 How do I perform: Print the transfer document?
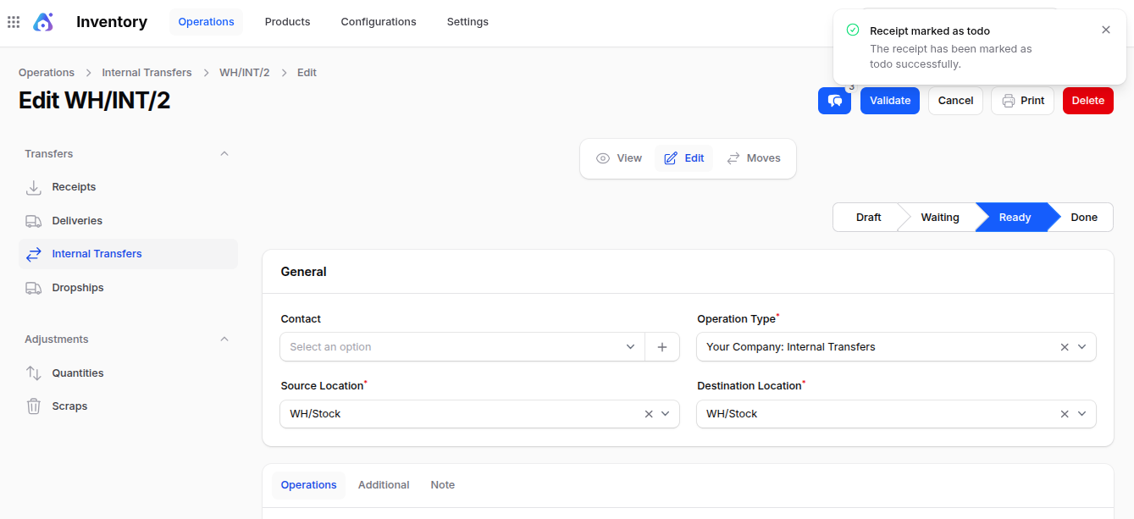click(x=1023, y=101)
